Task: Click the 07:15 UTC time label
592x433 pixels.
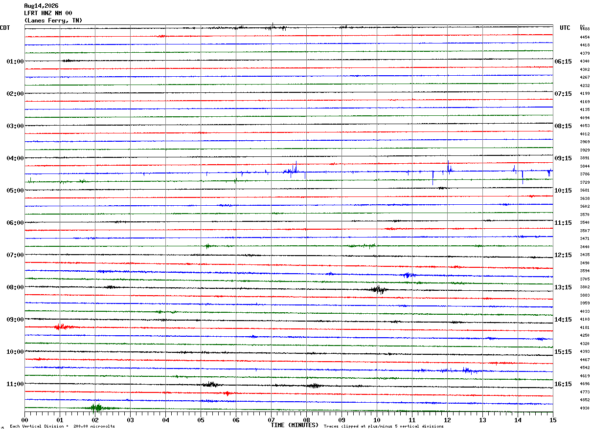Action: [563, 94]
